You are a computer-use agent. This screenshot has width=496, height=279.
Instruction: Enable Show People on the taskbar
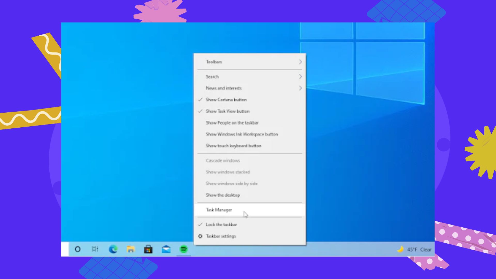[250, 123]
